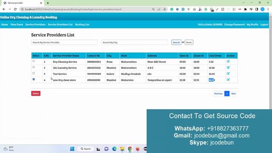
Task: Open My Profile in the navbar
Action: [x=252, y=25]
